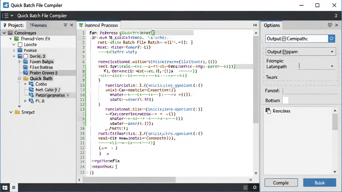Open the Output Eppam dropdown
The image size is (342, 192).
[301, 52]
